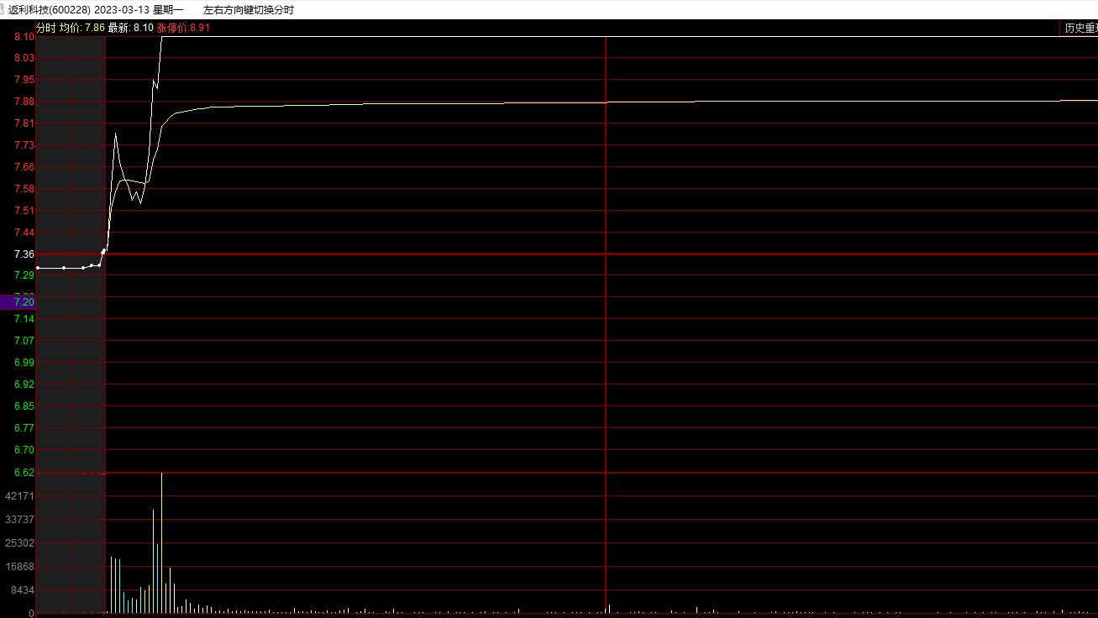The width and height of the screenshot is (1098, 618).
Task: Click the 6.77 price axis label
Action: pos(24,428)
